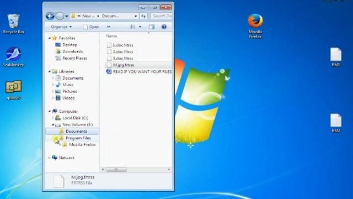This screenshot has width=353, height=199.
Task: Open the xplorer2 desktop shortcut
Action: click(13, 90)
